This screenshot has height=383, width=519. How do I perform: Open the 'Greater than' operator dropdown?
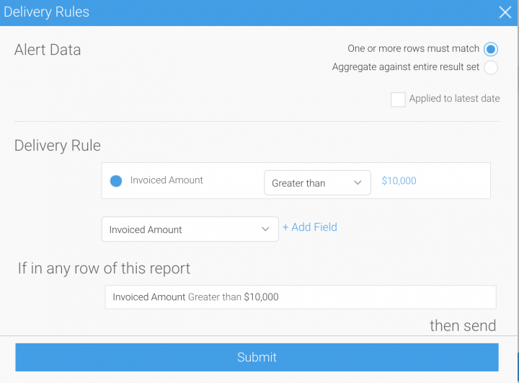pos(317,183)
